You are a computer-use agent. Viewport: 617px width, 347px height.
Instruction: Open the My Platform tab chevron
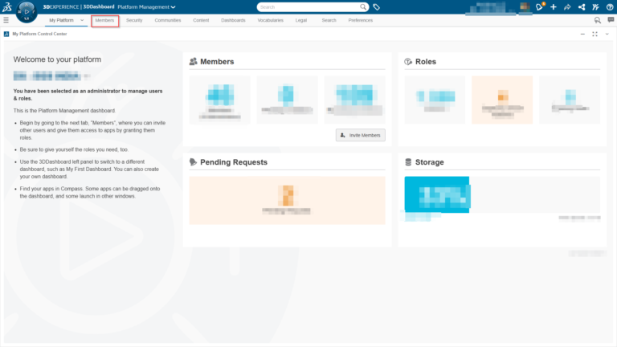click(82, 20)
